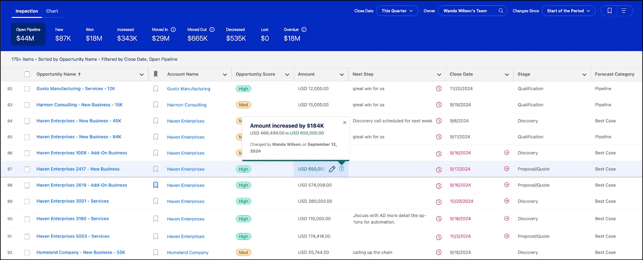The image size is (643, 260).
Task: Click pushed-date arrow icon beside 9/18/2024 row 90
Action: click(507, 219)
